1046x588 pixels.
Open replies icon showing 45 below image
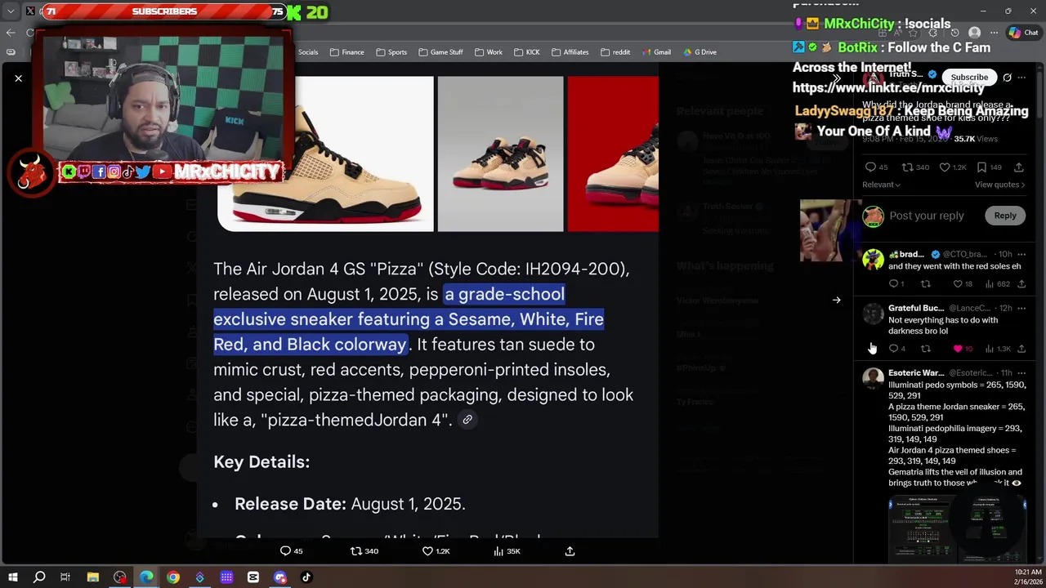[x=285, y=551]
